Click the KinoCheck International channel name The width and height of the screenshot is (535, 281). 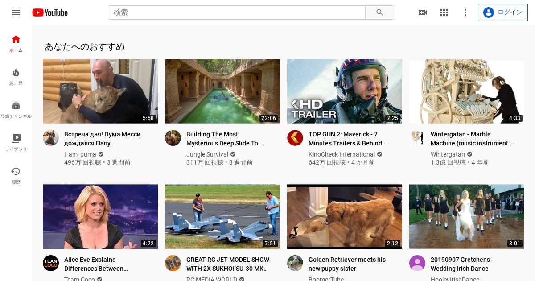[342, 154]
